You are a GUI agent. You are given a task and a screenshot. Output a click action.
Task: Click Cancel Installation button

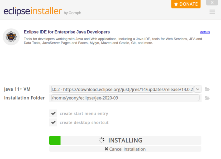(125, 149)
